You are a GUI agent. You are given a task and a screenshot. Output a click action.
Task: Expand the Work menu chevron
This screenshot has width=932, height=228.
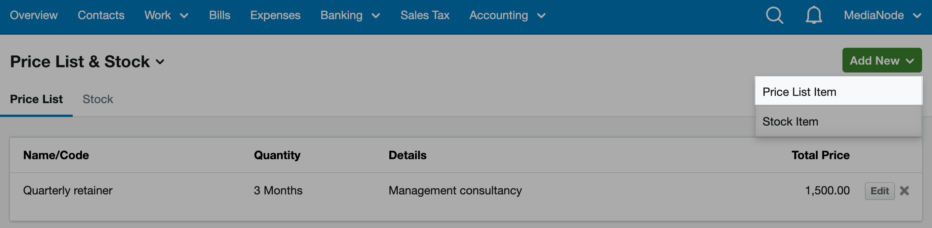pos(184,16)
